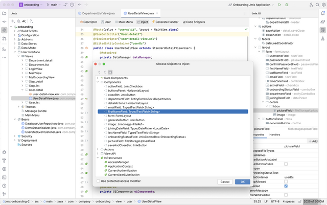Collapse the Infrastructure tree node
Viewport: 327px width, 205px height.
coord(98,158)
